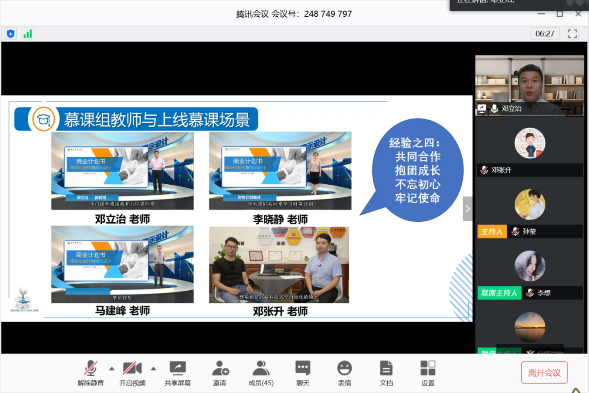The height and width of the screenshot is (393, 589).
Task: Open the 成员(45) member list
Action: [260, 371]
